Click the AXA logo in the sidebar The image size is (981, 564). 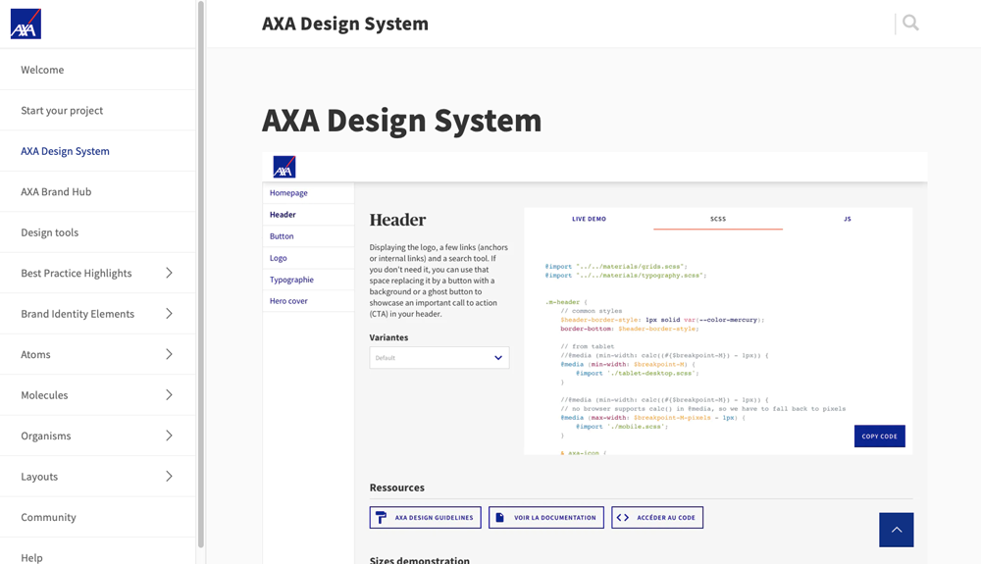pos(26,24)
